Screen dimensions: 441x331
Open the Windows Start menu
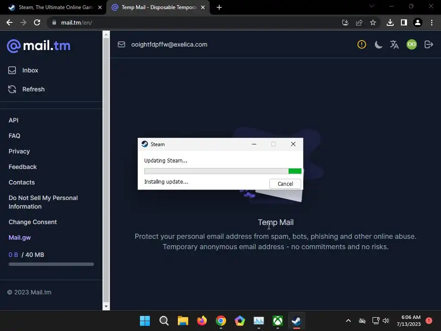[x=145, y=321]
